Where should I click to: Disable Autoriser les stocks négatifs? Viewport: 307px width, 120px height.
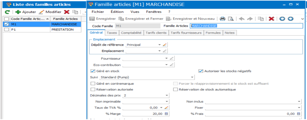(x=200, y=71)
